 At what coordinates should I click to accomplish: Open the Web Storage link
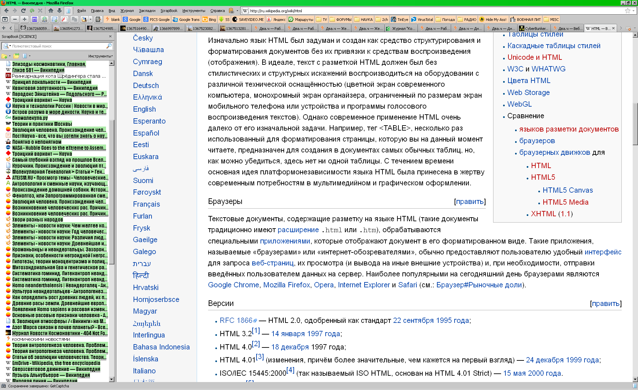click(528, 92)
